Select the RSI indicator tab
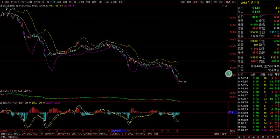 [x=90, y=134]
